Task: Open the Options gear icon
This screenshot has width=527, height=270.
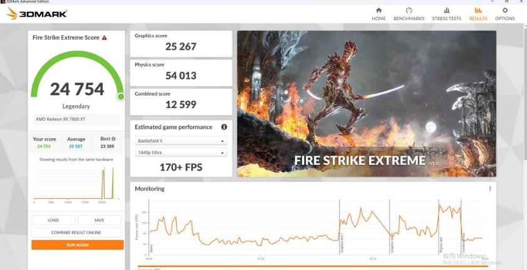Action: 505,11
